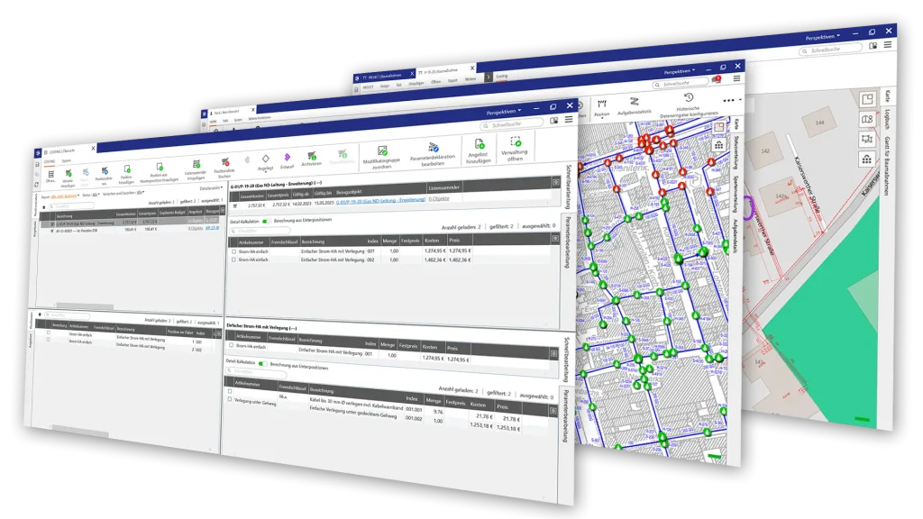Open the Aufgabenstatistik tool
923x519 pixels.
tap(635, 103)
